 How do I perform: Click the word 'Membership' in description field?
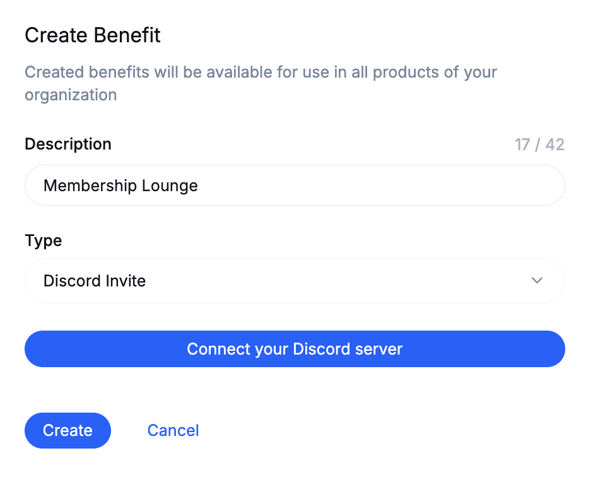[90, 185]
